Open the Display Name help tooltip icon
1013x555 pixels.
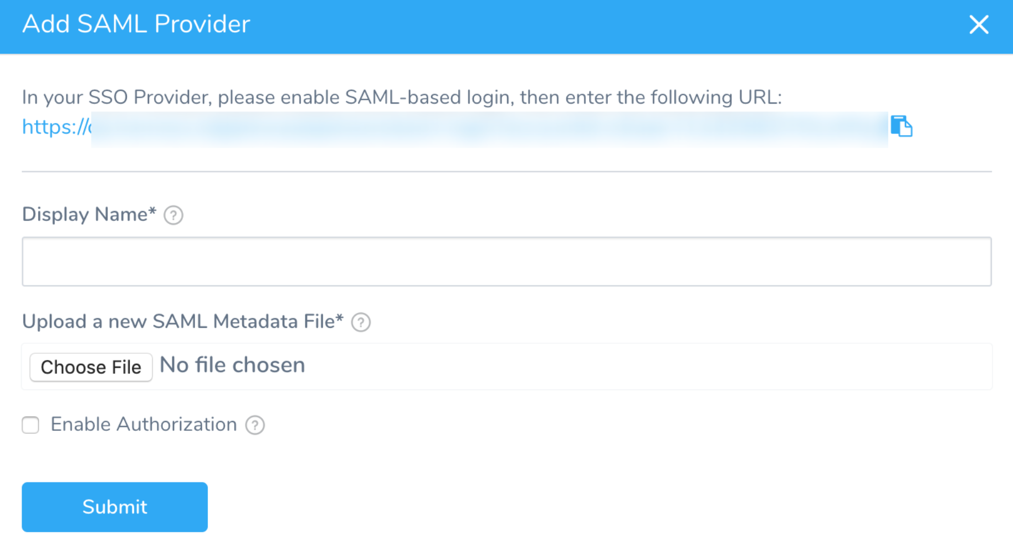coord(173,215)
